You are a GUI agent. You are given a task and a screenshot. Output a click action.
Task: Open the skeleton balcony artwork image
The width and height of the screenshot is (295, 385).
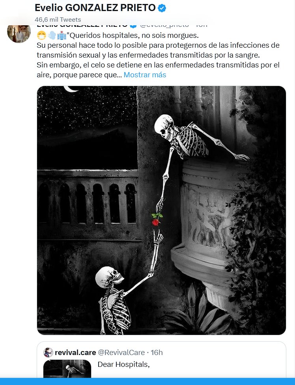click(161, 210)
